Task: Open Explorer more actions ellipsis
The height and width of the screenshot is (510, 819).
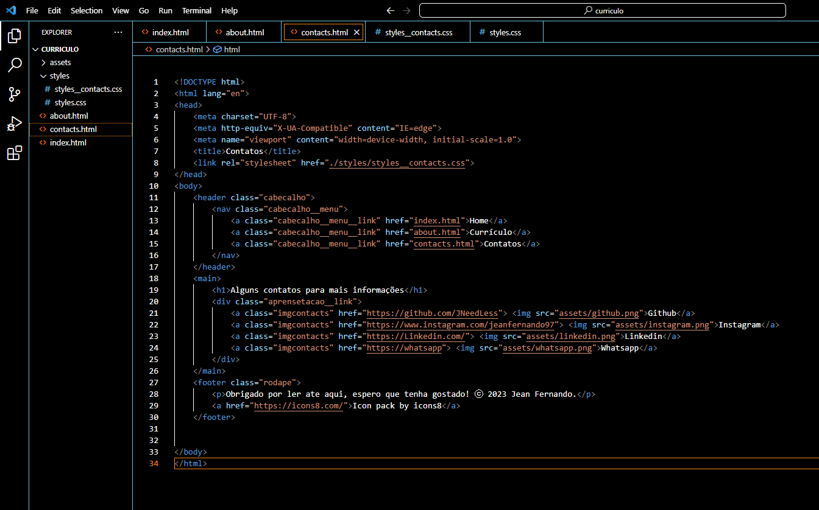Action: (x=118, y=32)
